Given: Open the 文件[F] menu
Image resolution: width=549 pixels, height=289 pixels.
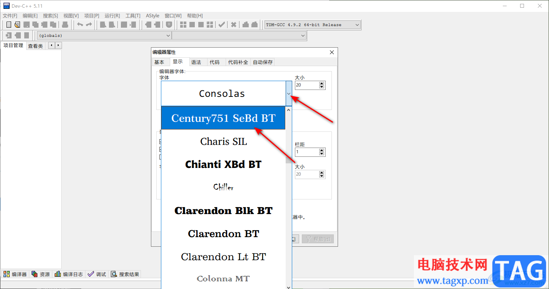Looking at the screenshot, I should 10,16.
